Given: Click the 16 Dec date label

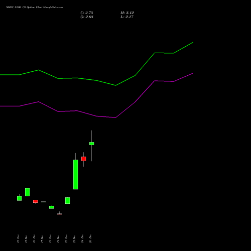Looking at the screenshot, I should pos(34,239).
